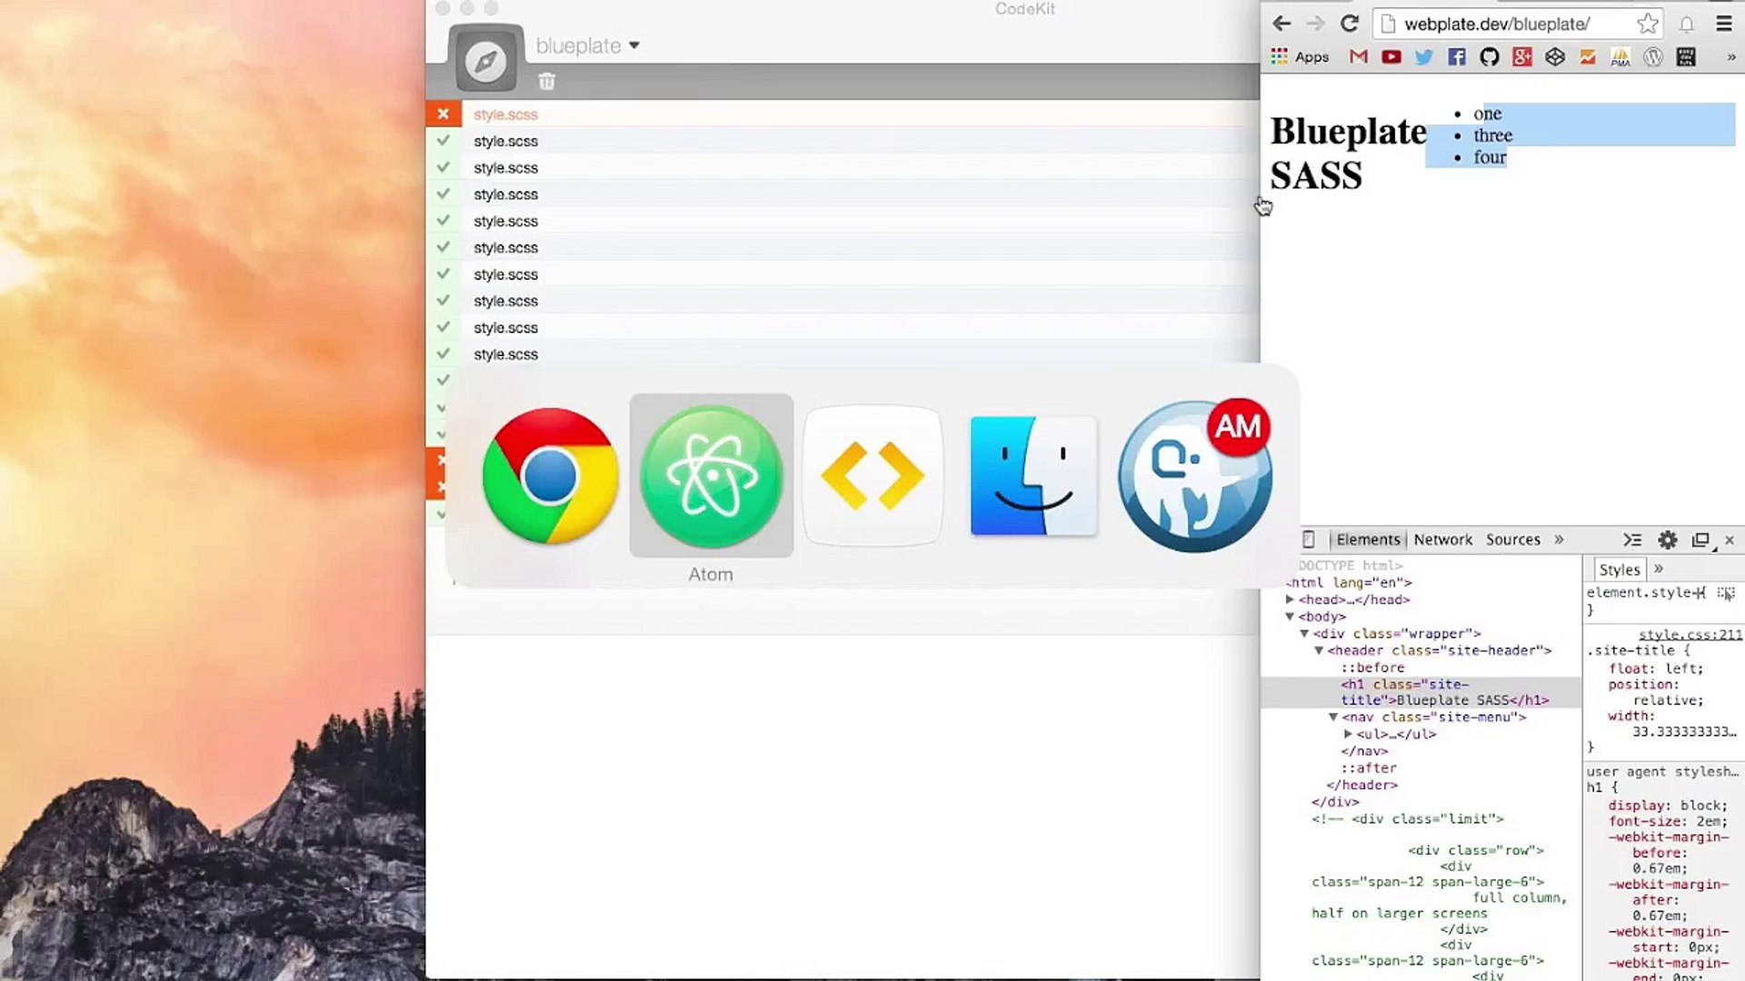Reload the webplate.dev page
1745x981 pixels.
click(x=1350, y=24)
